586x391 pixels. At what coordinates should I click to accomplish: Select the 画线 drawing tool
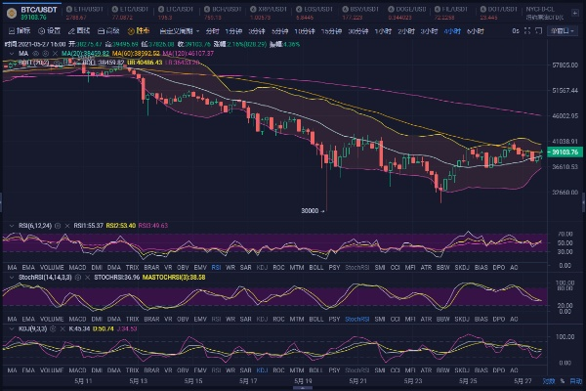pos(79,31)
